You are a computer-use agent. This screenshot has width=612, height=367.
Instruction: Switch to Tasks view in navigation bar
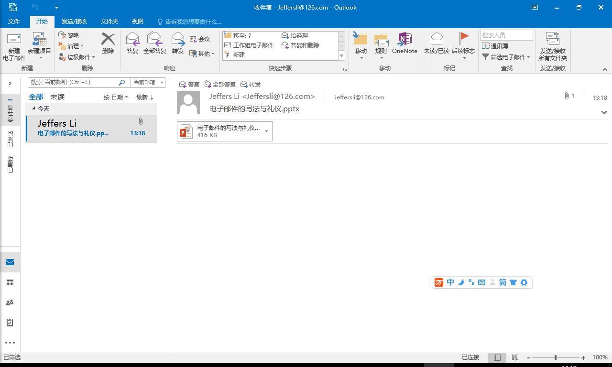click(10, 323)
